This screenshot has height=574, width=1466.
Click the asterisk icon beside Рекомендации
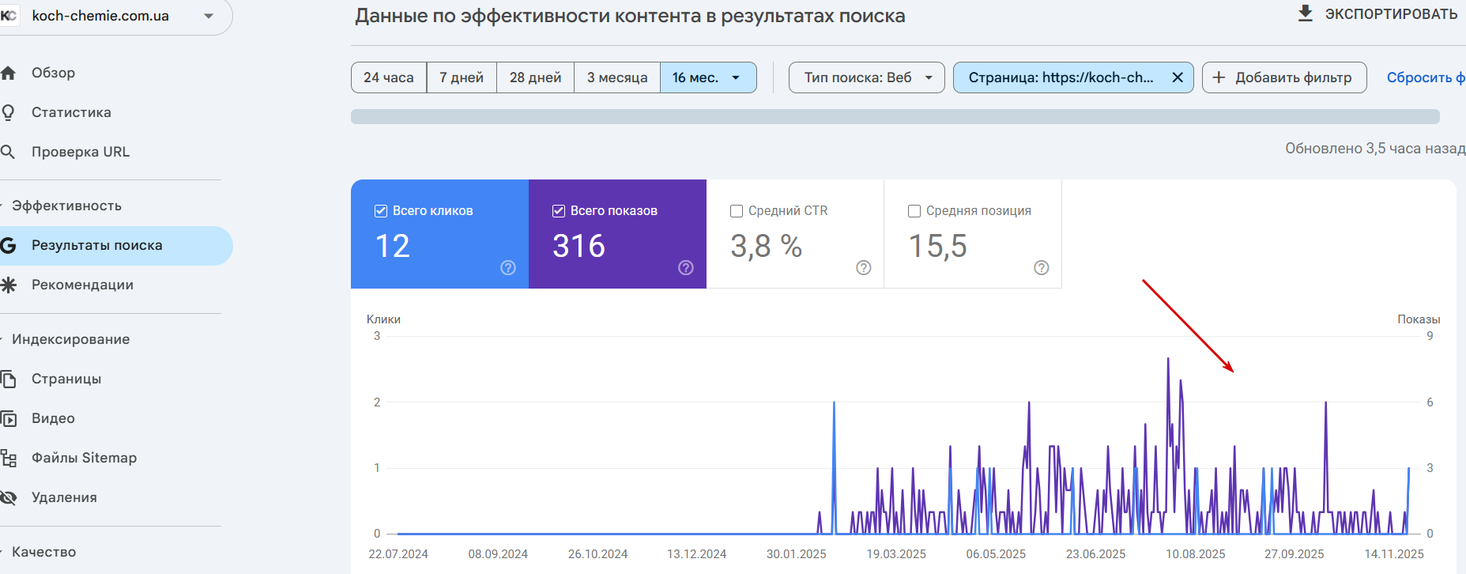(x=8, y=285)
